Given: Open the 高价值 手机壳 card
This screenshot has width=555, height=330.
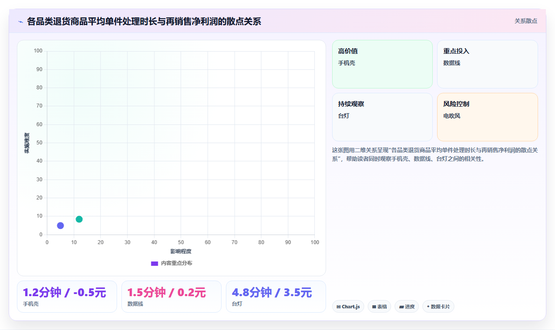Looking at the screenshot, I should coord(382,64).
